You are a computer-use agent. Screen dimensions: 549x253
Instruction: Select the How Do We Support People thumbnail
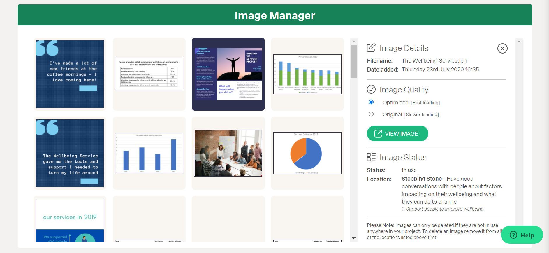228,74
